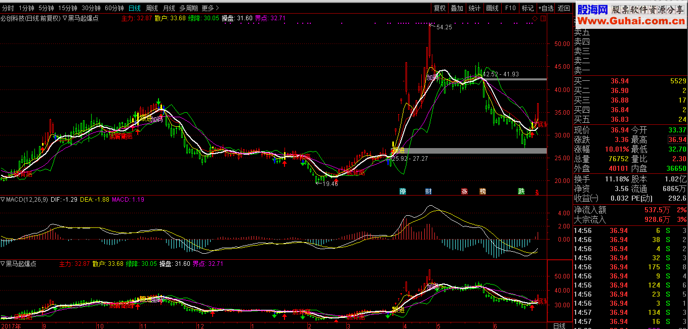The width and height of the screenshot is (688, 329).
Task: Click the 净流入额 537.5万 row
Action: click(630, 210)
